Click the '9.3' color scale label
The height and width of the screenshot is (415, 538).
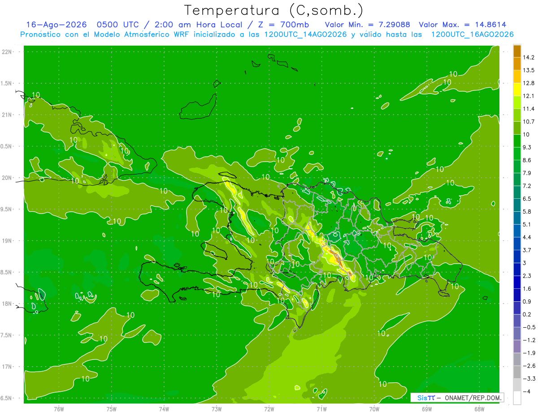click(528, 147)
